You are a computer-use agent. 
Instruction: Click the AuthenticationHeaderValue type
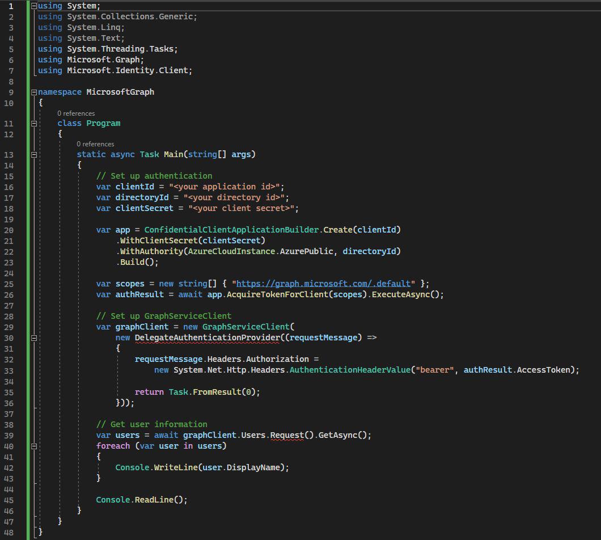pos(350,370)
